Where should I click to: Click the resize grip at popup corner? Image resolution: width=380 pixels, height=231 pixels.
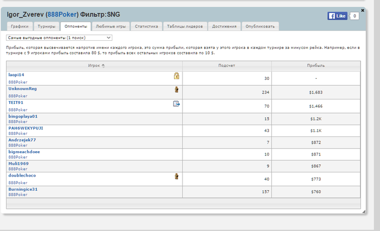[x=364, y=211]
